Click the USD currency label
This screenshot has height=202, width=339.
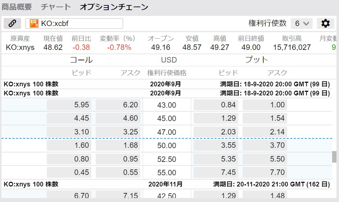pos(169,60)
